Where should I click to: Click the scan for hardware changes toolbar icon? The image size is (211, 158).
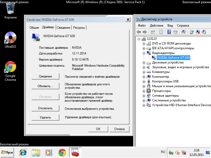[x=184, y=32]
